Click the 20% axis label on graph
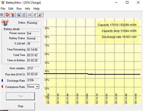The width and height of the screenshot is (143, 111). click(x=47, y=89)
